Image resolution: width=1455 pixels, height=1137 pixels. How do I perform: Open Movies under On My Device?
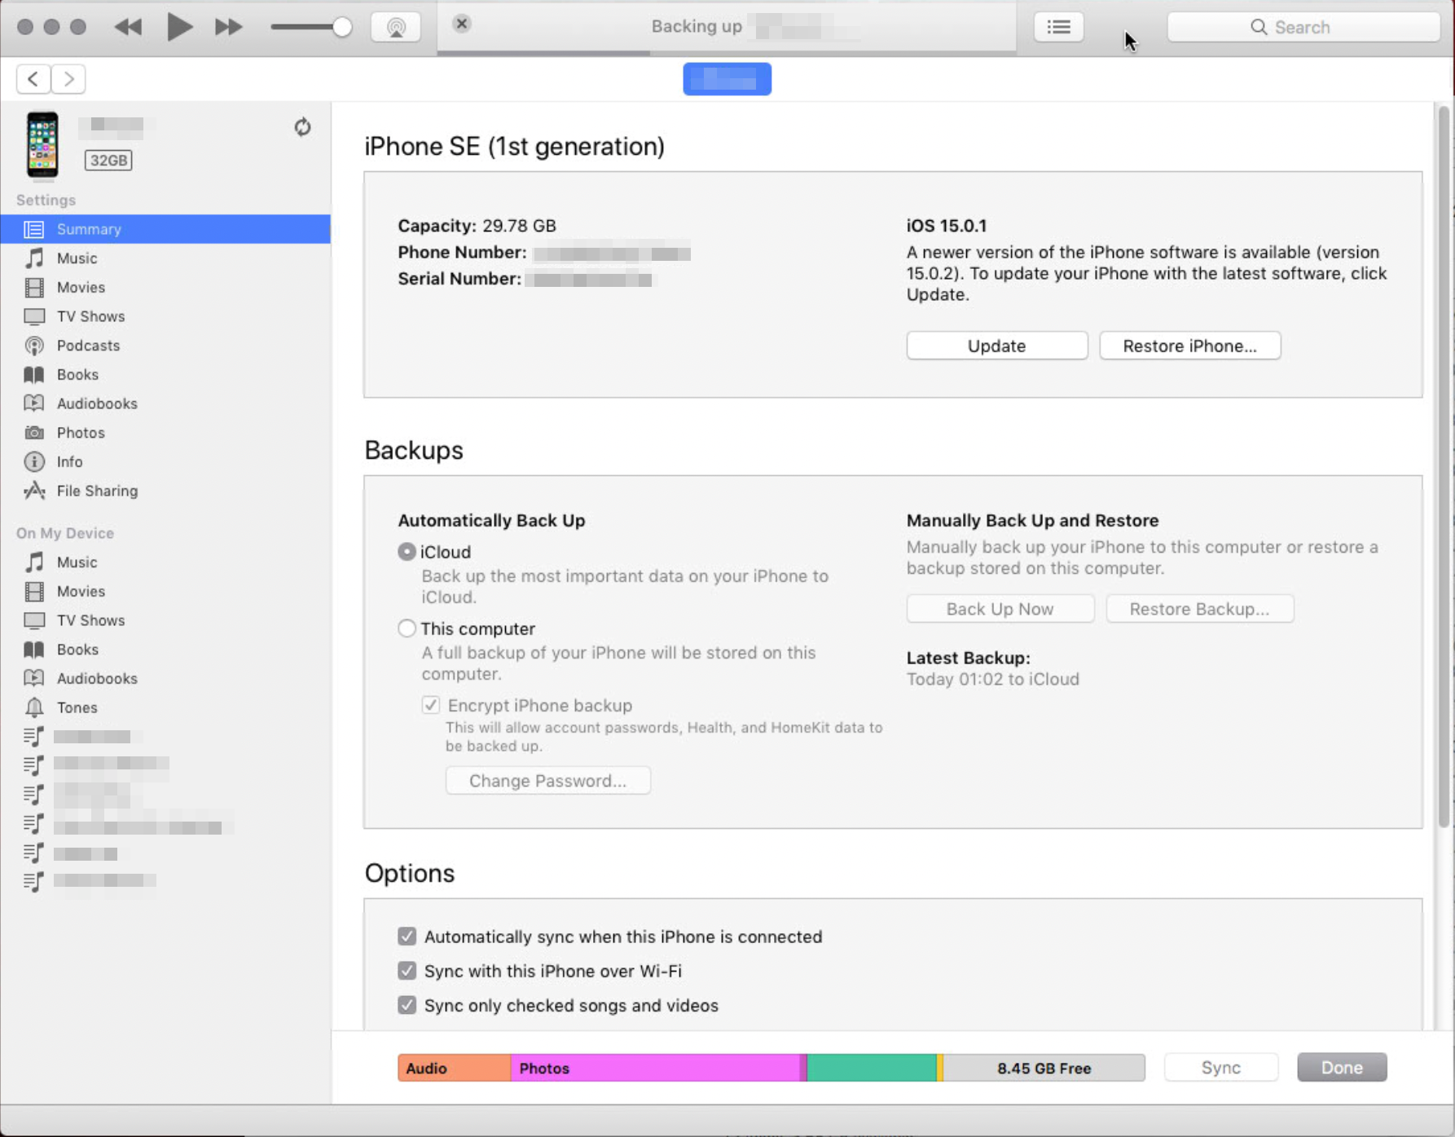click(x=165, y=591)
